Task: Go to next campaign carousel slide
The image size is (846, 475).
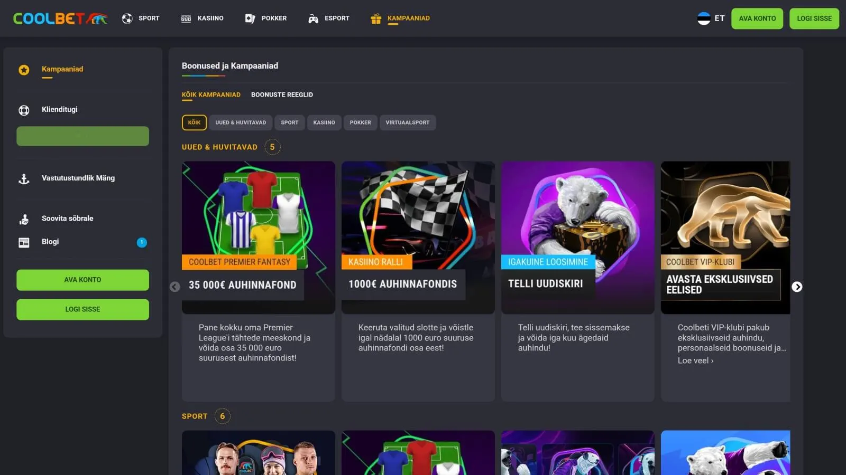Action: tap(797, 287)
